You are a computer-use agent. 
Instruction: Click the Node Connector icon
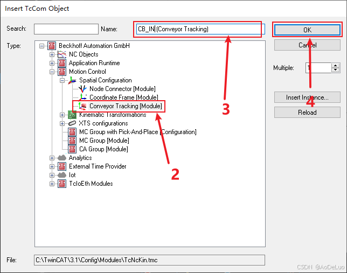82,89
